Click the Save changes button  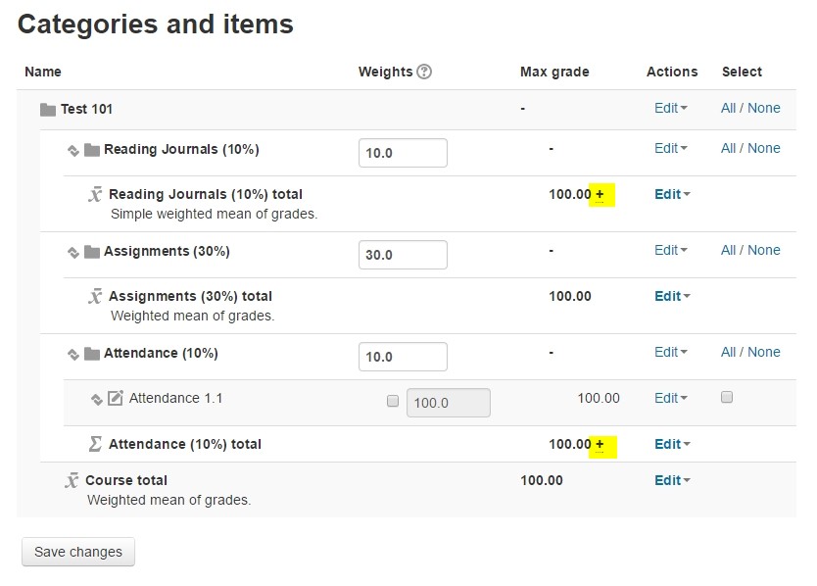(78, 552)
